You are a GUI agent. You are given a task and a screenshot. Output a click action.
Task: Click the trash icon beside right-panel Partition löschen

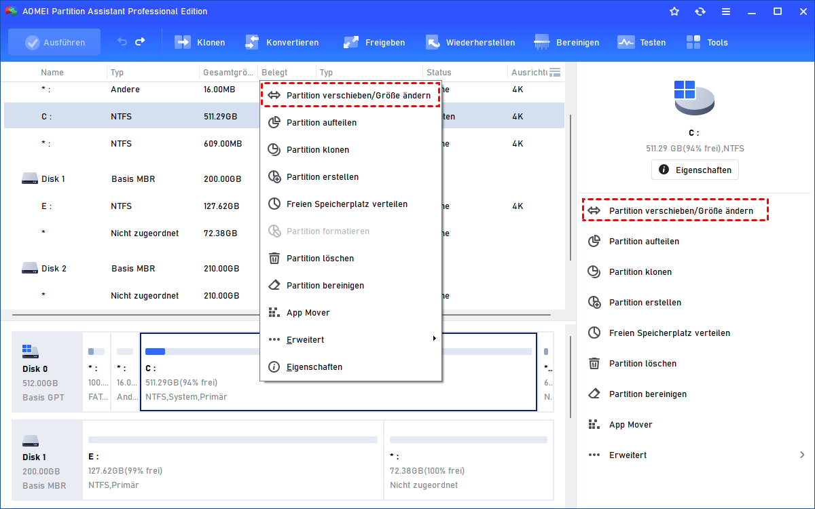pos(594,363)
